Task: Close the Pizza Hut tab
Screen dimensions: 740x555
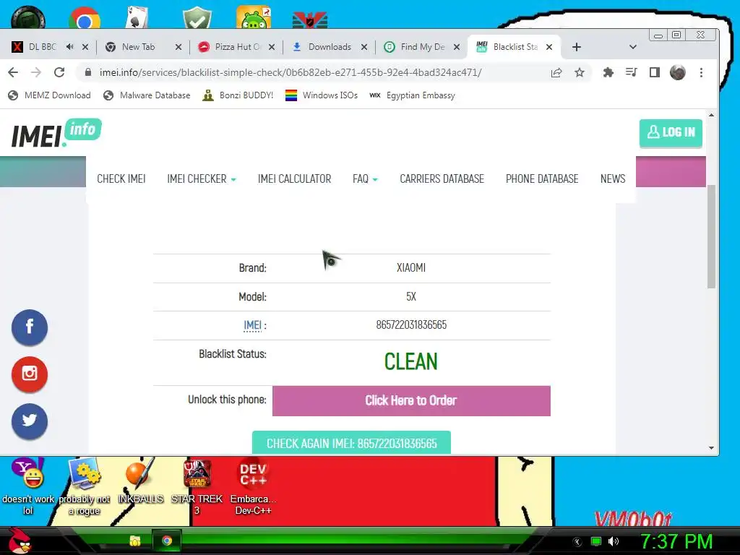Action: coord(272,47)
